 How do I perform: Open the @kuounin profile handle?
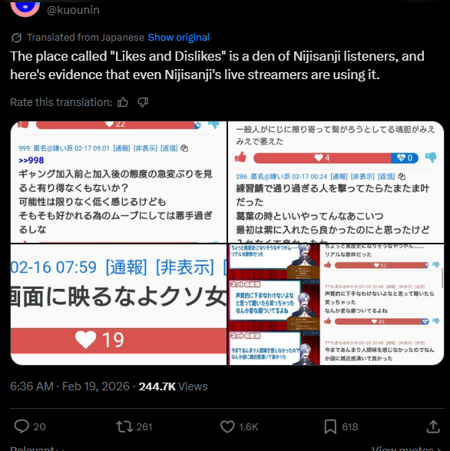[x=73, y=10]
